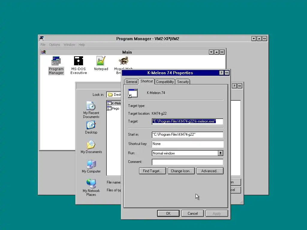The width and height of the screenshot is (307, 230).
Task: Open the Options menu in Program Manager
Action: click(55, 45)
